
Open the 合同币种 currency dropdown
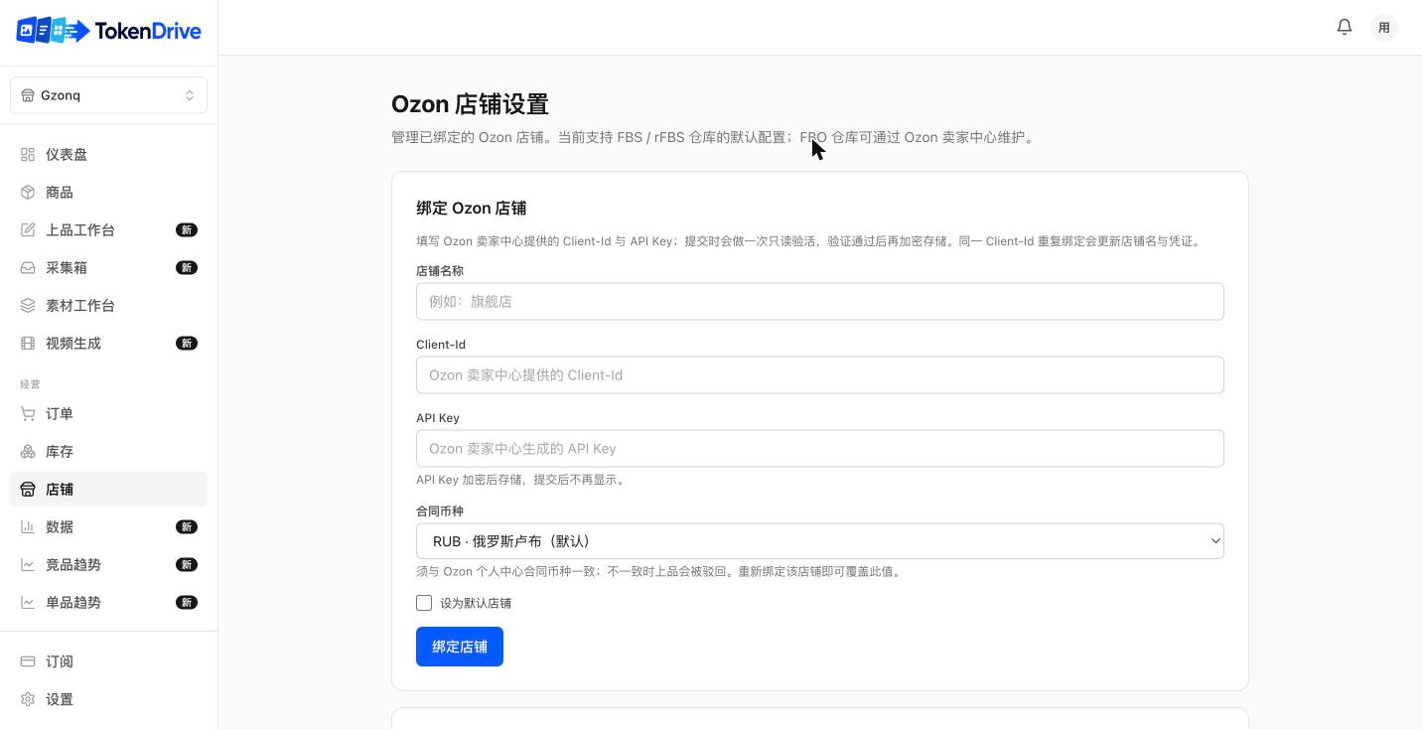coord(820,541)
